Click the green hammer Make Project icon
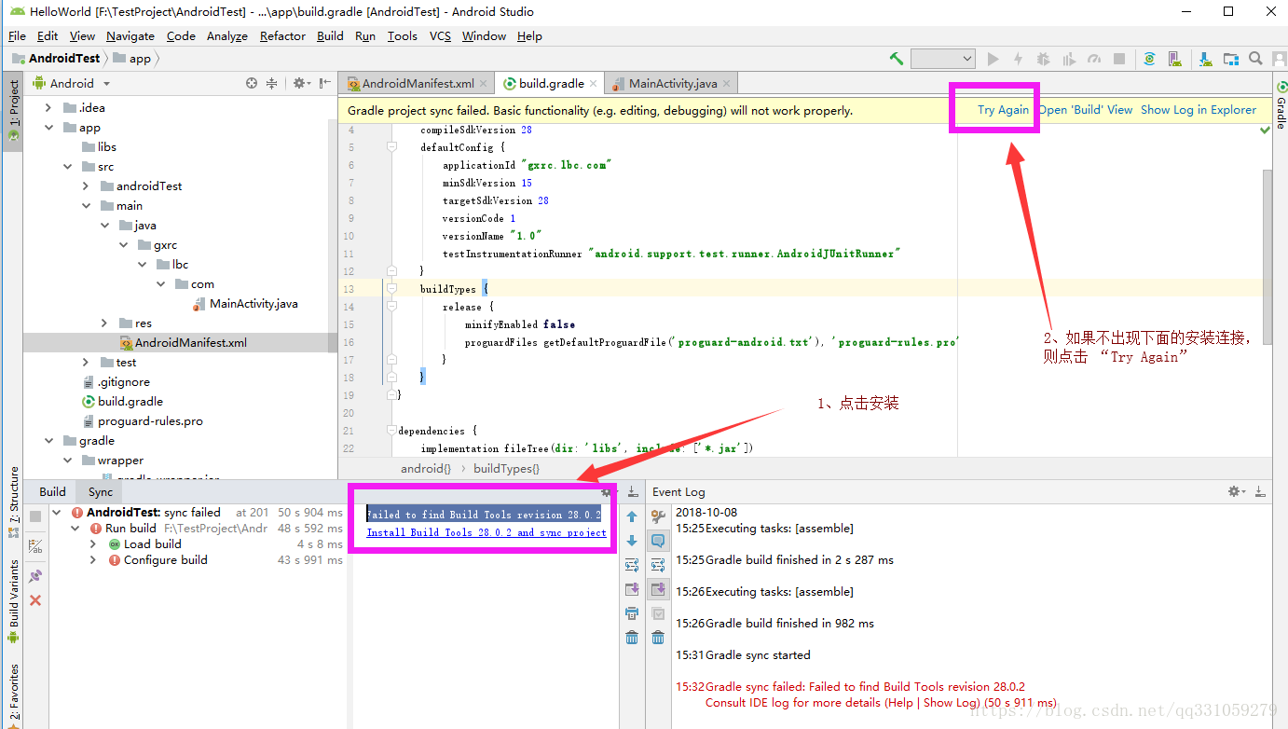 point(897,59)
